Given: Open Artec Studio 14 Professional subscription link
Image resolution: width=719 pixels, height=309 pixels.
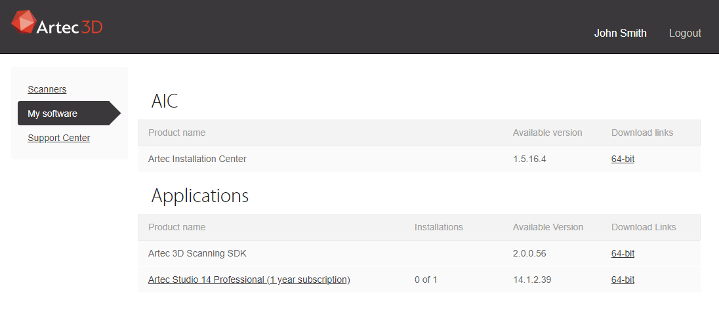Looking at the screenshot, I should tap(249, 279).
